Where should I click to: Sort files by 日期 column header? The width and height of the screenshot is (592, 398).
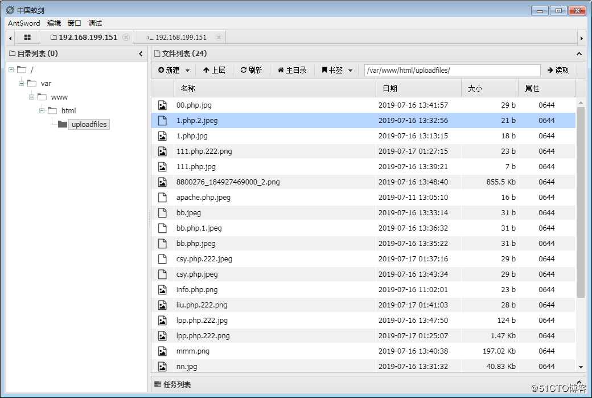point(418,88)
